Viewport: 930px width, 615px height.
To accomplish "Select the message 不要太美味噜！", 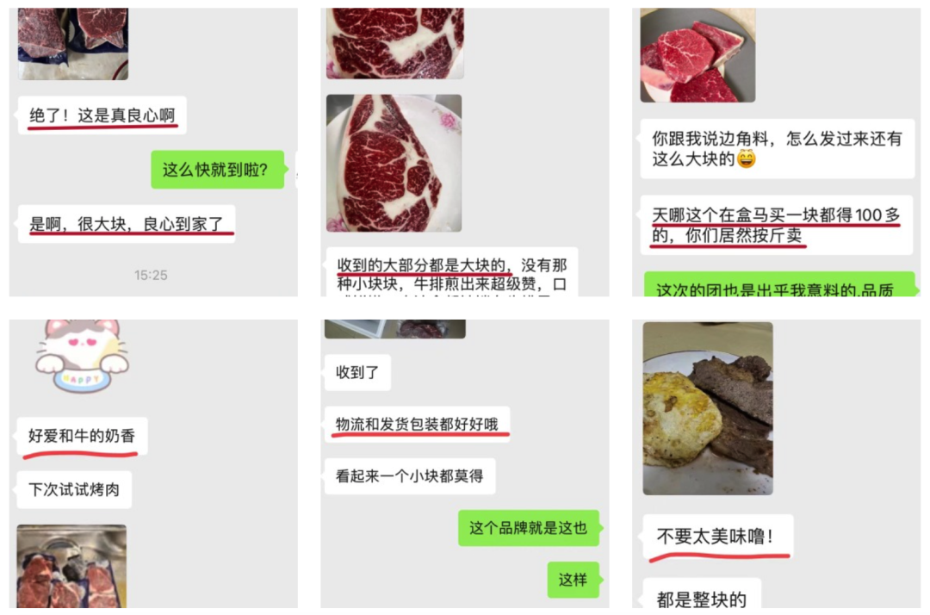I will tap(717, 537).
